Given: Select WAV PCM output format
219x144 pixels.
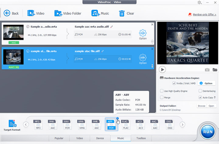Looking at the screenshot, I should click(67, 125).
